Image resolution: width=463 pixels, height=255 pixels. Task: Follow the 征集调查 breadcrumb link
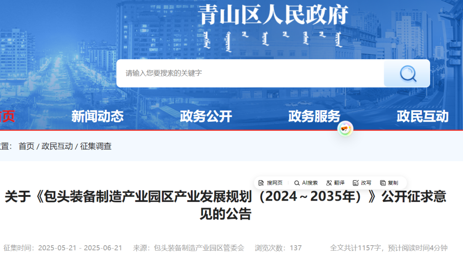coord(96,147)
